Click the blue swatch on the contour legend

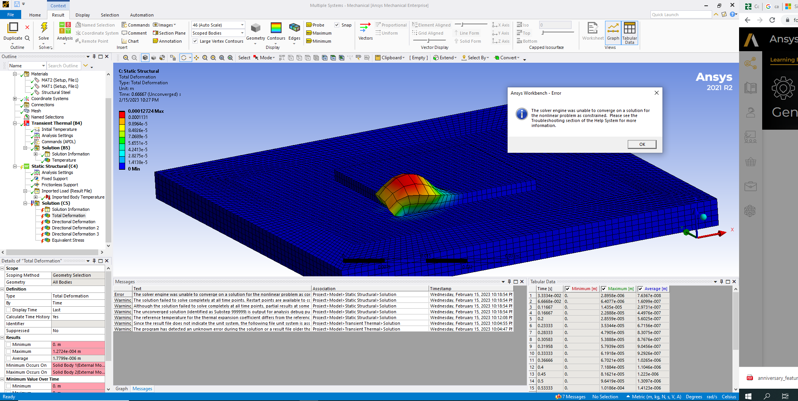pos(122,166)
